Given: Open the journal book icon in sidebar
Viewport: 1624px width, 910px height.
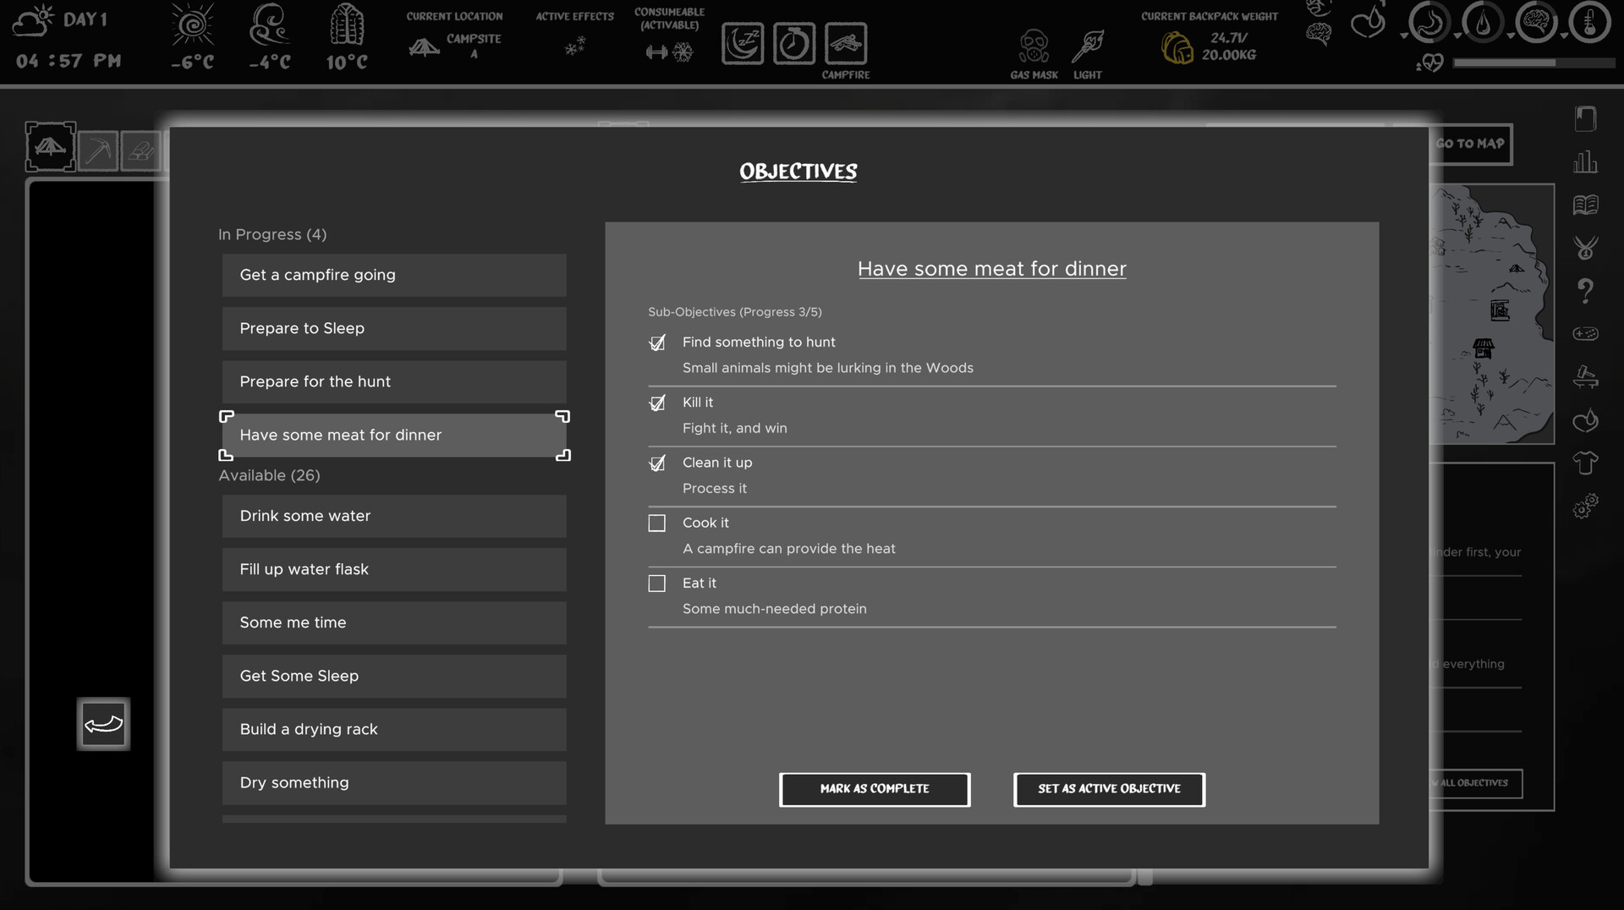Looking at the screenshot, I should click(1586, 204).
